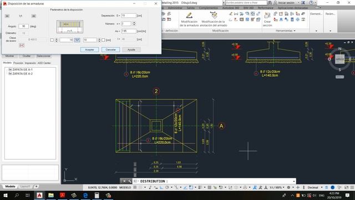The width and height of the screenshot is (355, 200).
Task: Click Modificación de la anotación del armado tool
Action: pos(214,20)
